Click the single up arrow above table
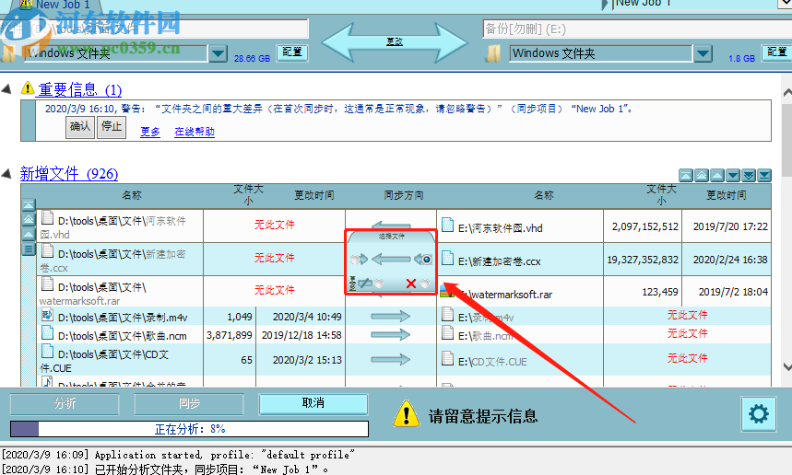The width and height of the screenshot is (792, 475). (717, 176)
